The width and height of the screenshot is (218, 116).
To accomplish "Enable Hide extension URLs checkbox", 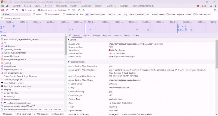I will [x=64, y=14].
